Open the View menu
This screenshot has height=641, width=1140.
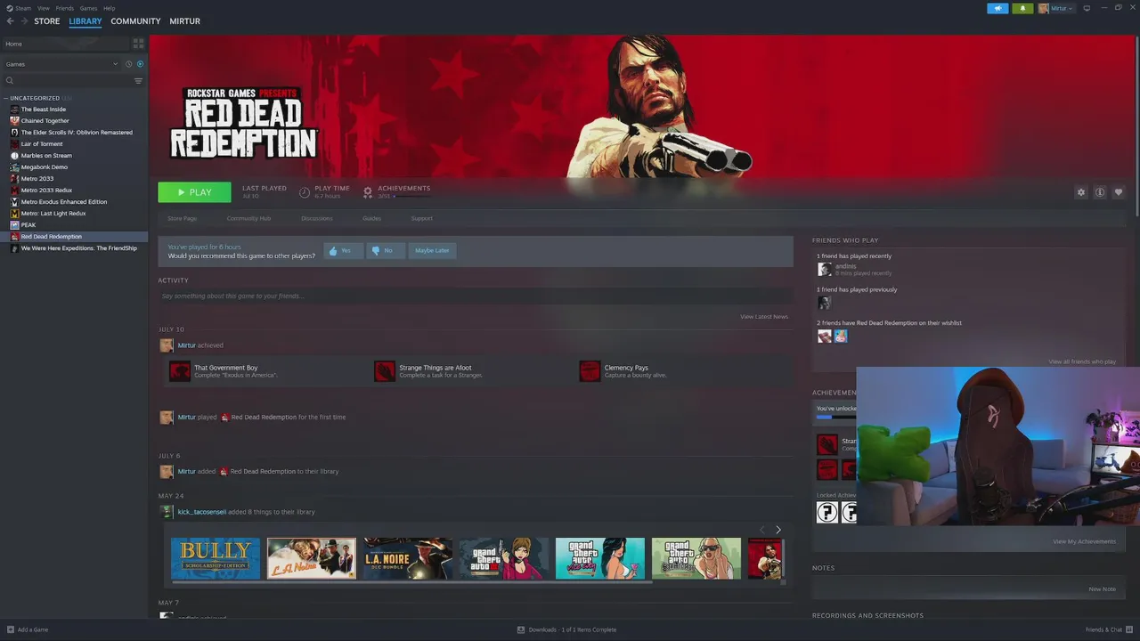tap(44, 8)
